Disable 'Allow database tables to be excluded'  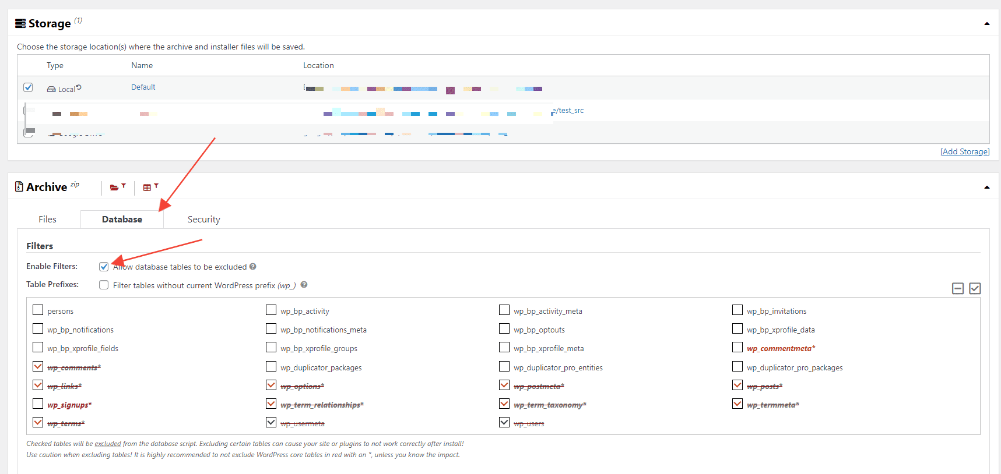[x=104, y=267]
